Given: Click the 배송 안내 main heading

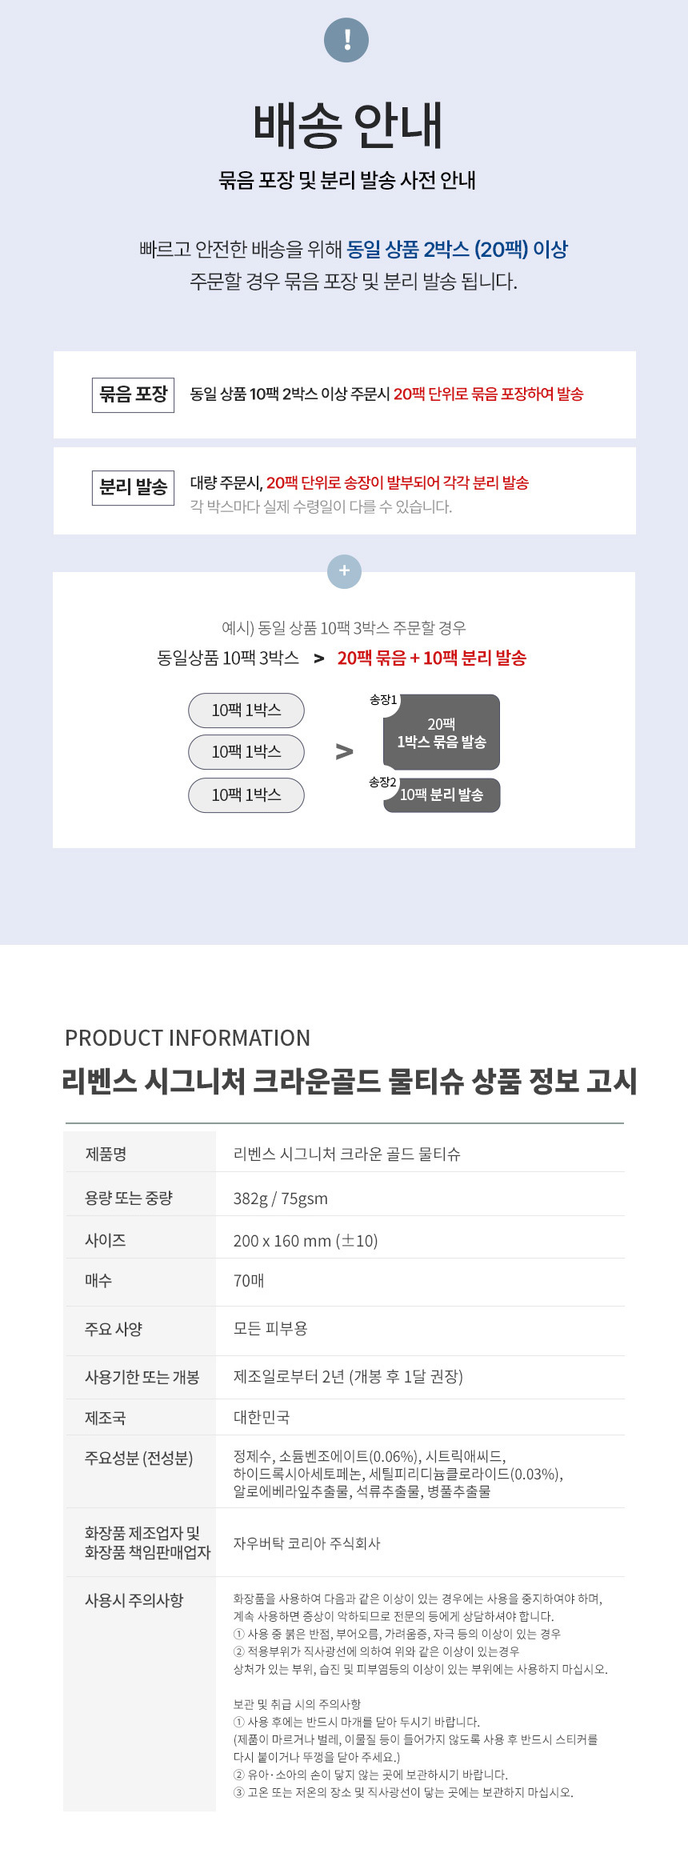Looking at the screenshot, I should [x=347, y=126].
